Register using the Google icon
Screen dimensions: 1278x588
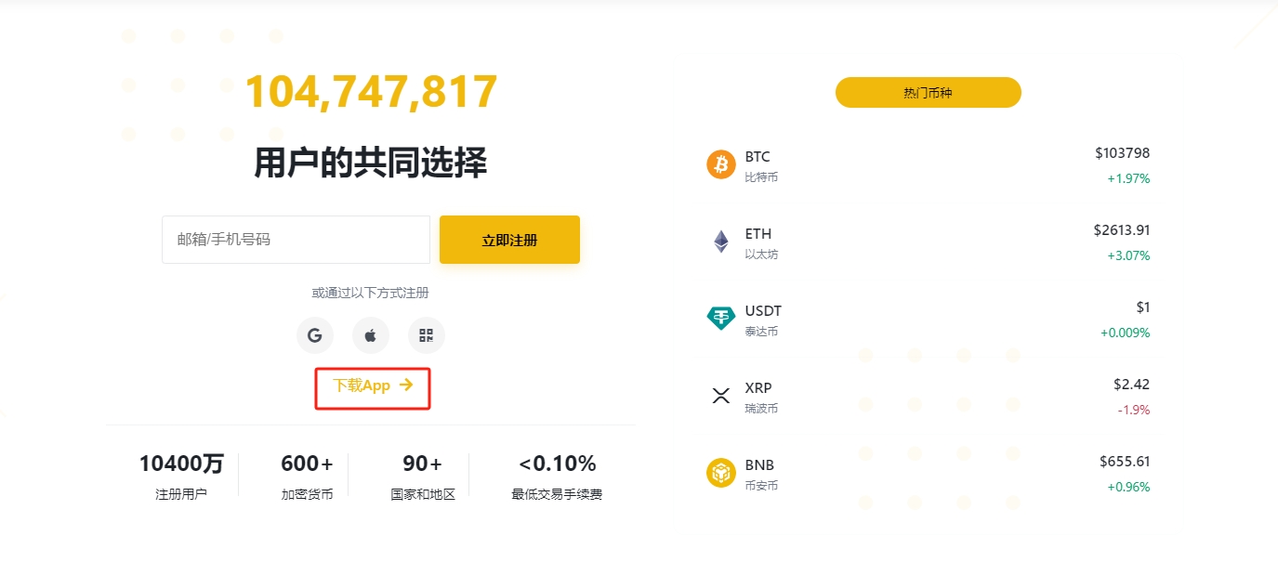pos(314,335)
